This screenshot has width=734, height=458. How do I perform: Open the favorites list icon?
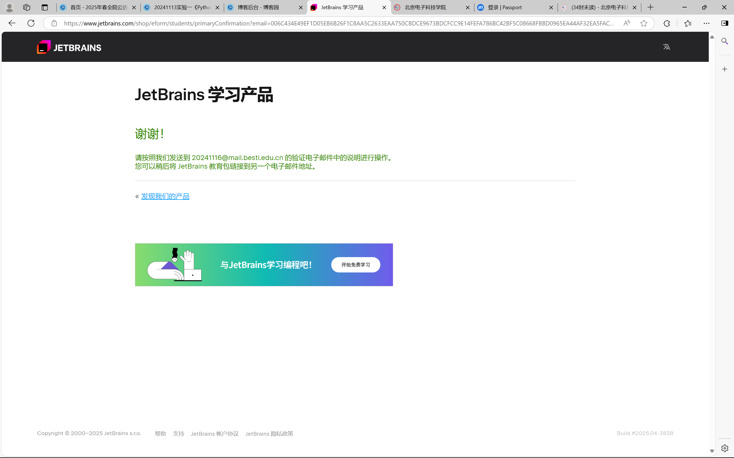point(688,23)
